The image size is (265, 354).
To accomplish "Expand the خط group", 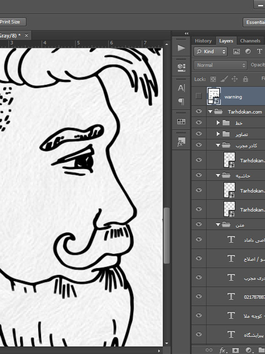I will (x=218, y=122).
